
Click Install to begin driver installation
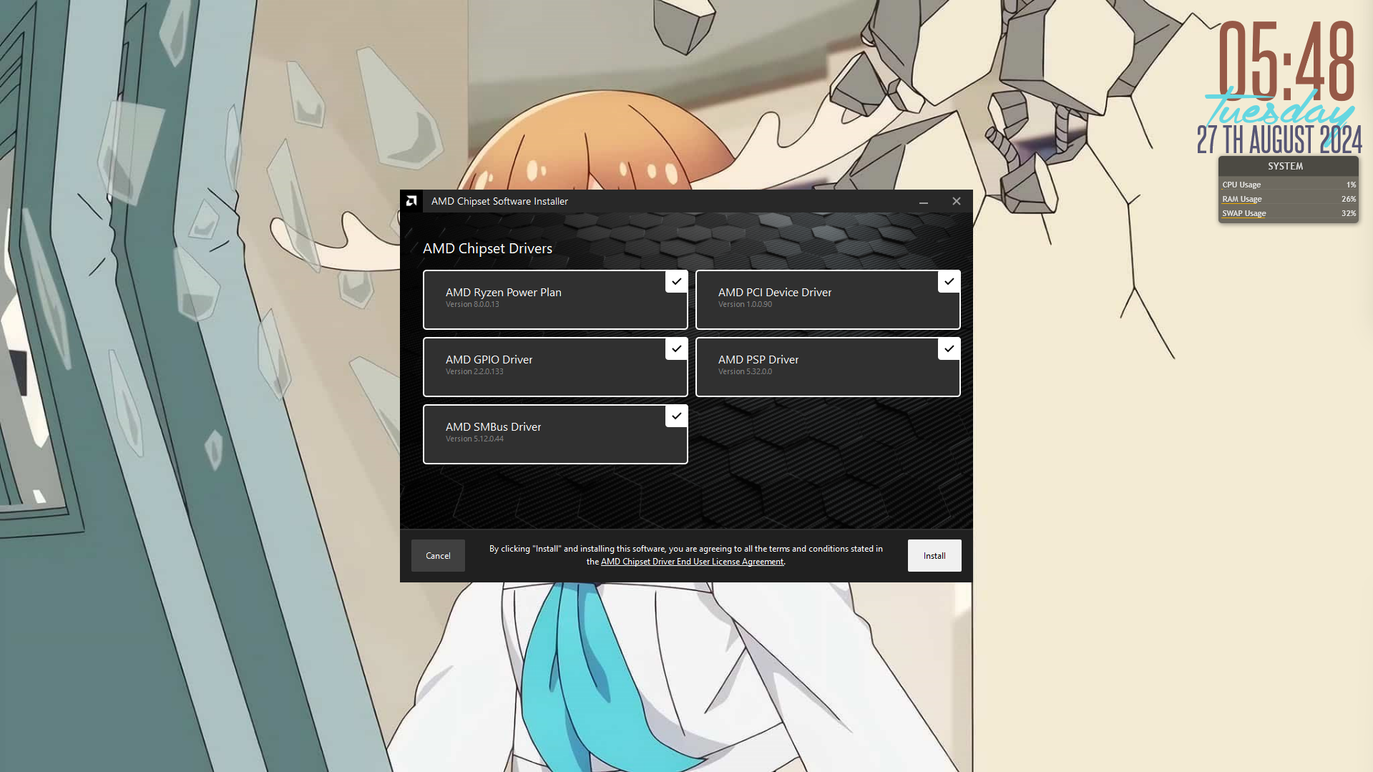934,555
